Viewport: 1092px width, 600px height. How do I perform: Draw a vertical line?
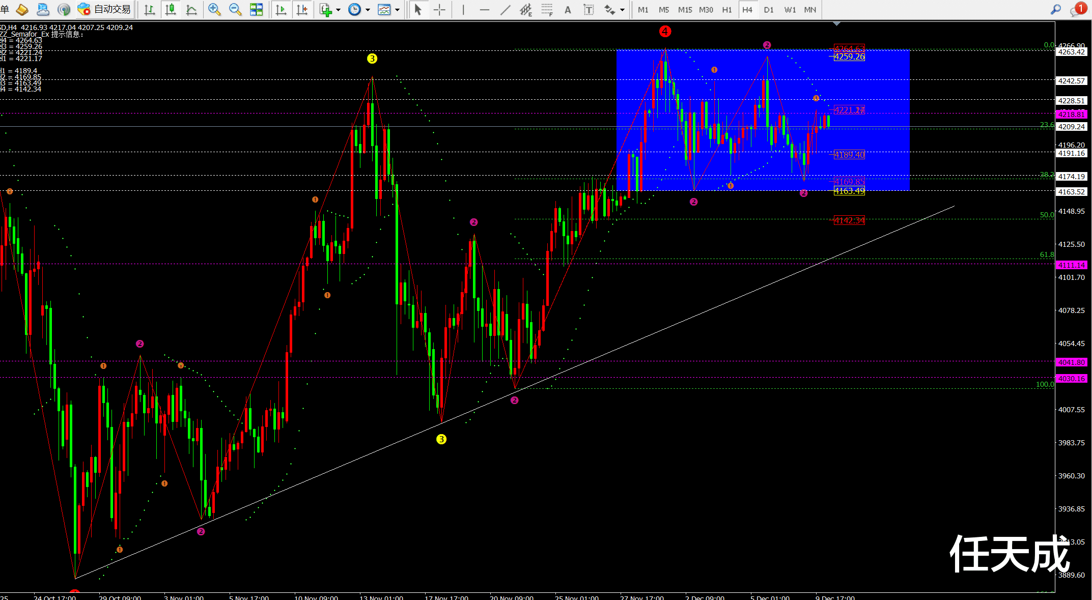(463, 9)
